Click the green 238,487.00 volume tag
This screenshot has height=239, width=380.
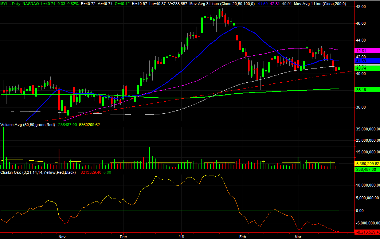point(367,169)
